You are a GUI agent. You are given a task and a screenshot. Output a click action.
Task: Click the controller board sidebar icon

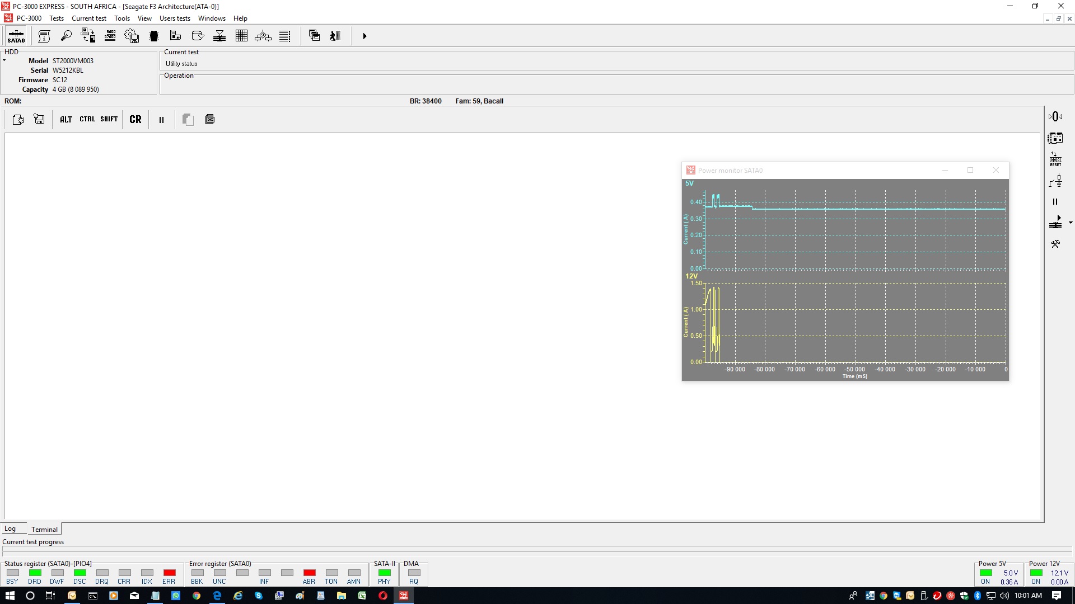pos(1055,138)
